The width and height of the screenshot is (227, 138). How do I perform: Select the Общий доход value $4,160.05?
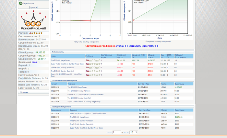(x=40, y=52)
